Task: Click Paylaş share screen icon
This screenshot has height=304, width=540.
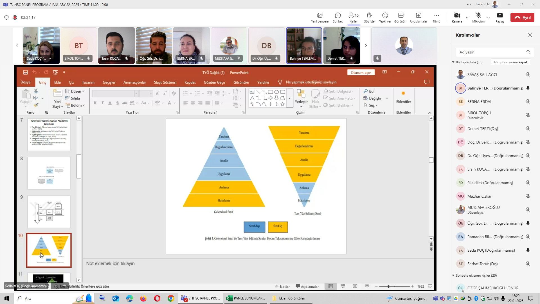Action: [500, 17]
